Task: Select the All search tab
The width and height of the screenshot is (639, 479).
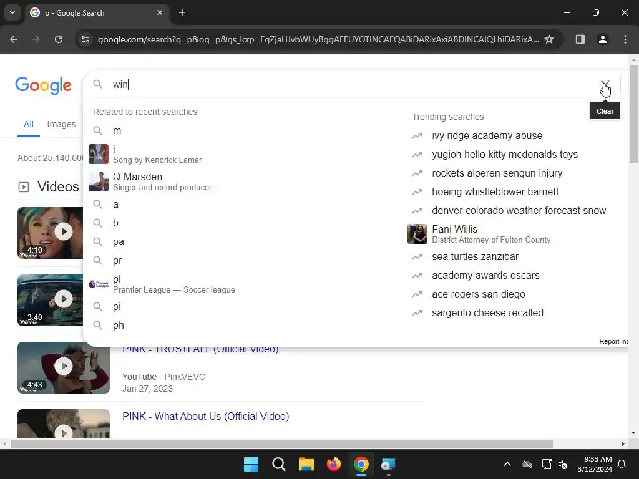Action: click(29, 124)
